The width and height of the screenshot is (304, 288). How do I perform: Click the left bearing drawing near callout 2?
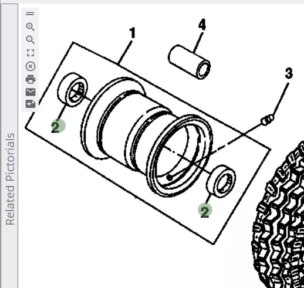[x=72, y=90]
